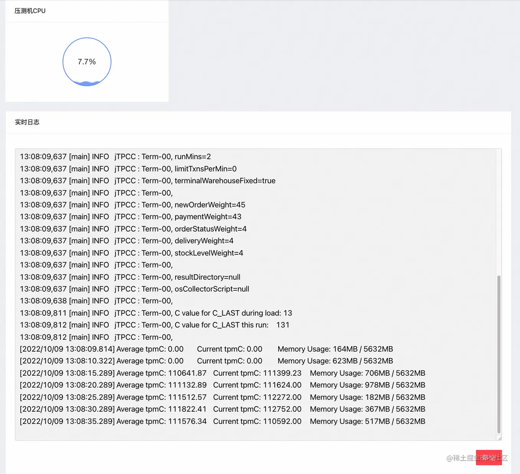Click the log area vertical scrollbar thumb
The height and width of the screenshot is (474, 520).
499,354
